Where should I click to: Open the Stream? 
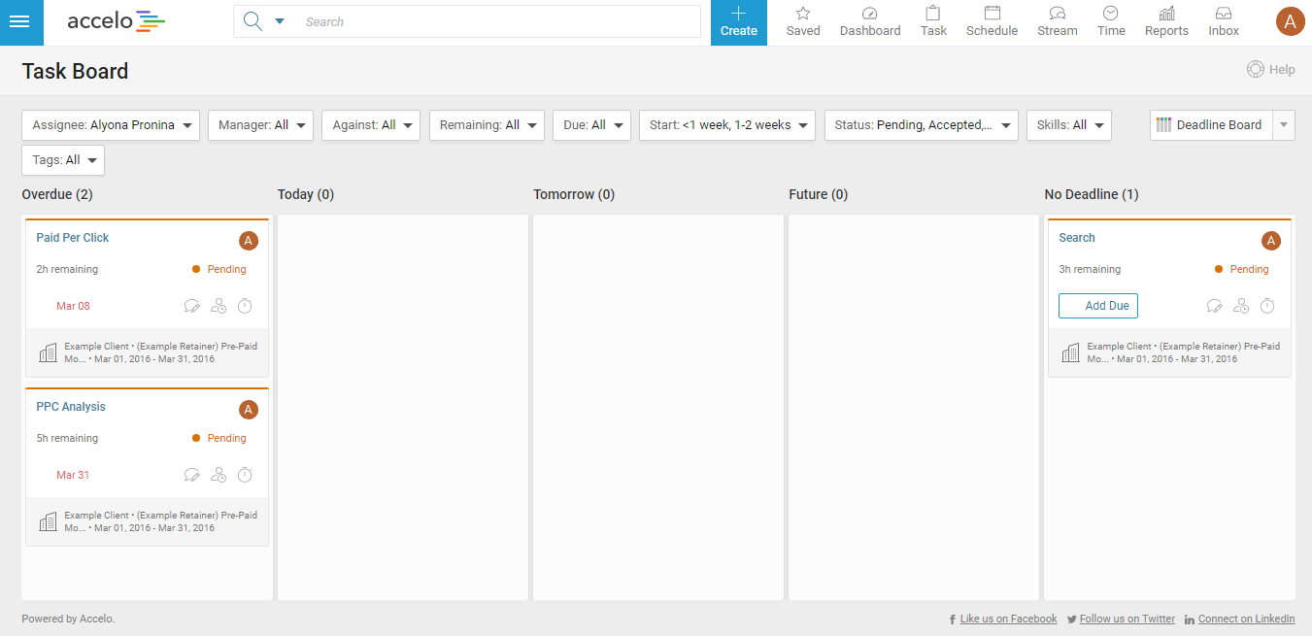(1058, 22)
